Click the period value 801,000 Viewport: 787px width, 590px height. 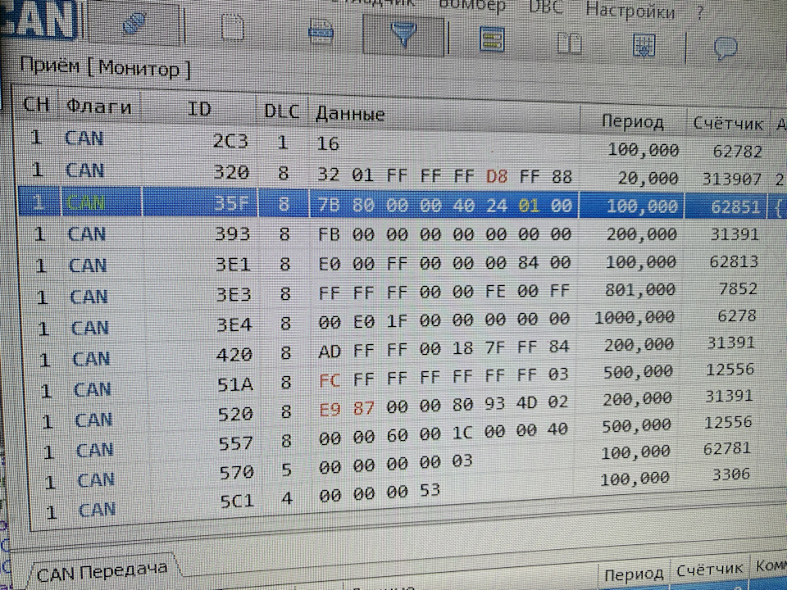point(640,289)
